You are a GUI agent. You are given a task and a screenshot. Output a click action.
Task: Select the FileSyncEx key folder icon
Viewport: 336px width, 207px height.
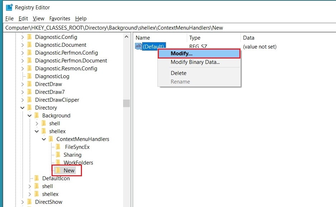click(x=58, y=147)
